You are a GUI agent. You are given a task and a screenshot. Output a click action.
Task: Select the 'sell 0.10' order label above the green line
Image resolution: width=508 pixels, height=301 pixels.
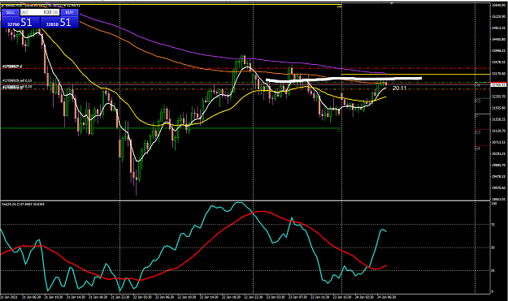[17, 80]
